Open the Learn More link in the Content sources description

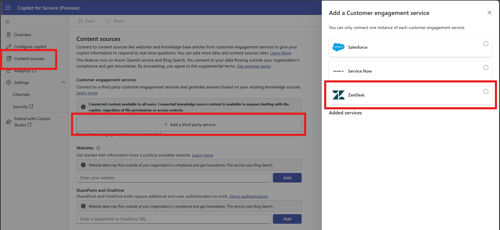(x=280, y=53)
